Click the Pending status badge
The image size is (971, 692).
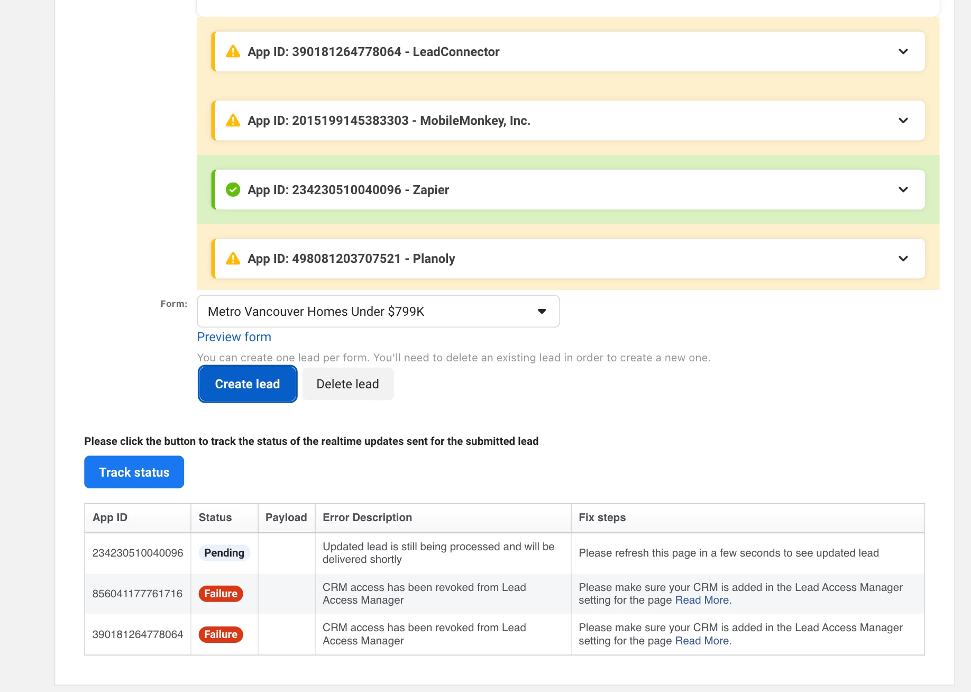pos(224,553)
